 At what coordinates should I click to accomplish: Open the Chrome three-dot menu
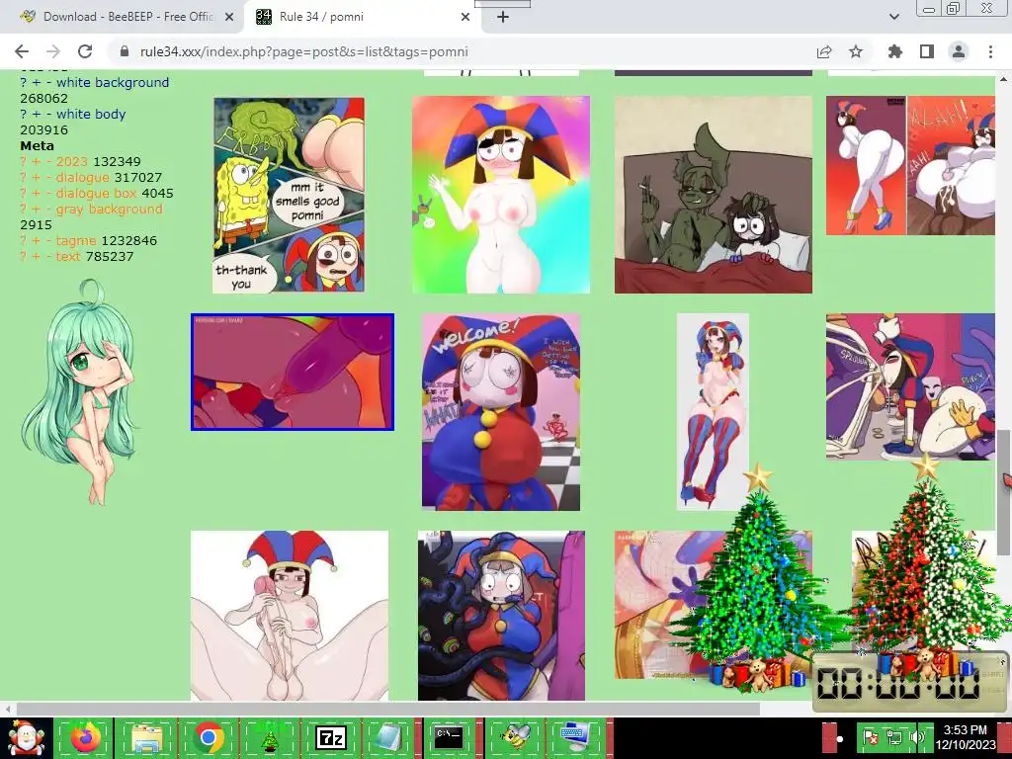[990, 51]
